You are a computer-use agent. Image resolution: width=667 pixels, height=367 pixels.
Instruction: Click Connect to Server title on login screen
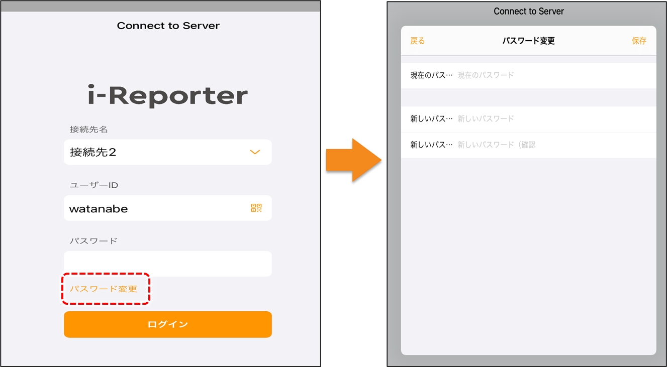tap(168, 26)
